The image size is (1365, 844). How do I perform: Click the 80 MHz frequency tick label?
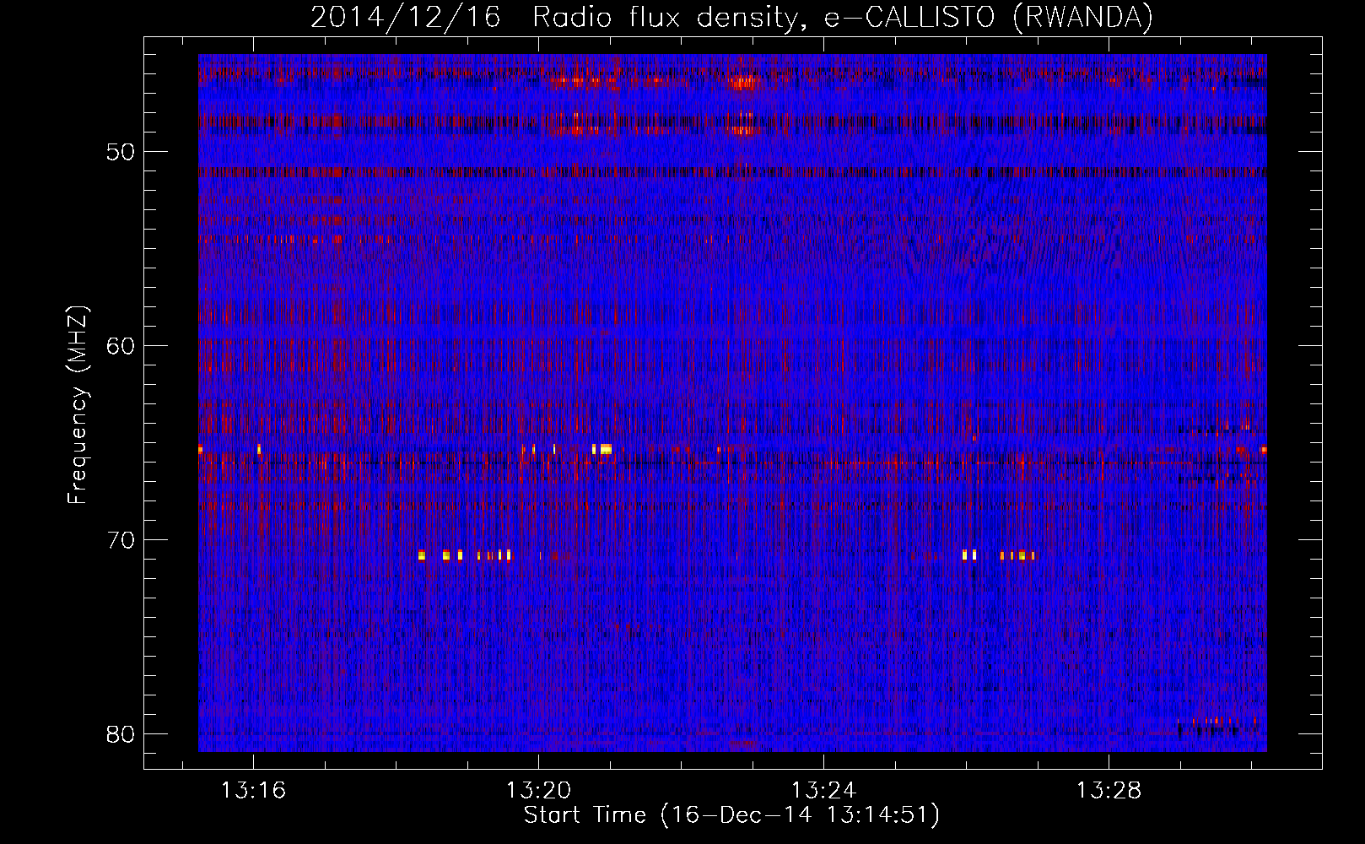pos(121,734)
